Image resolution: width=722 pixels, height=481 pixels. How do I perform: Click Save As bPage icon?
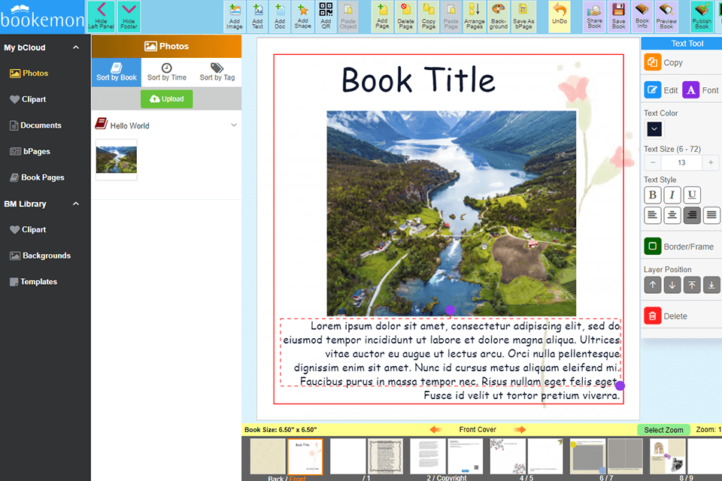click(523, 16)
